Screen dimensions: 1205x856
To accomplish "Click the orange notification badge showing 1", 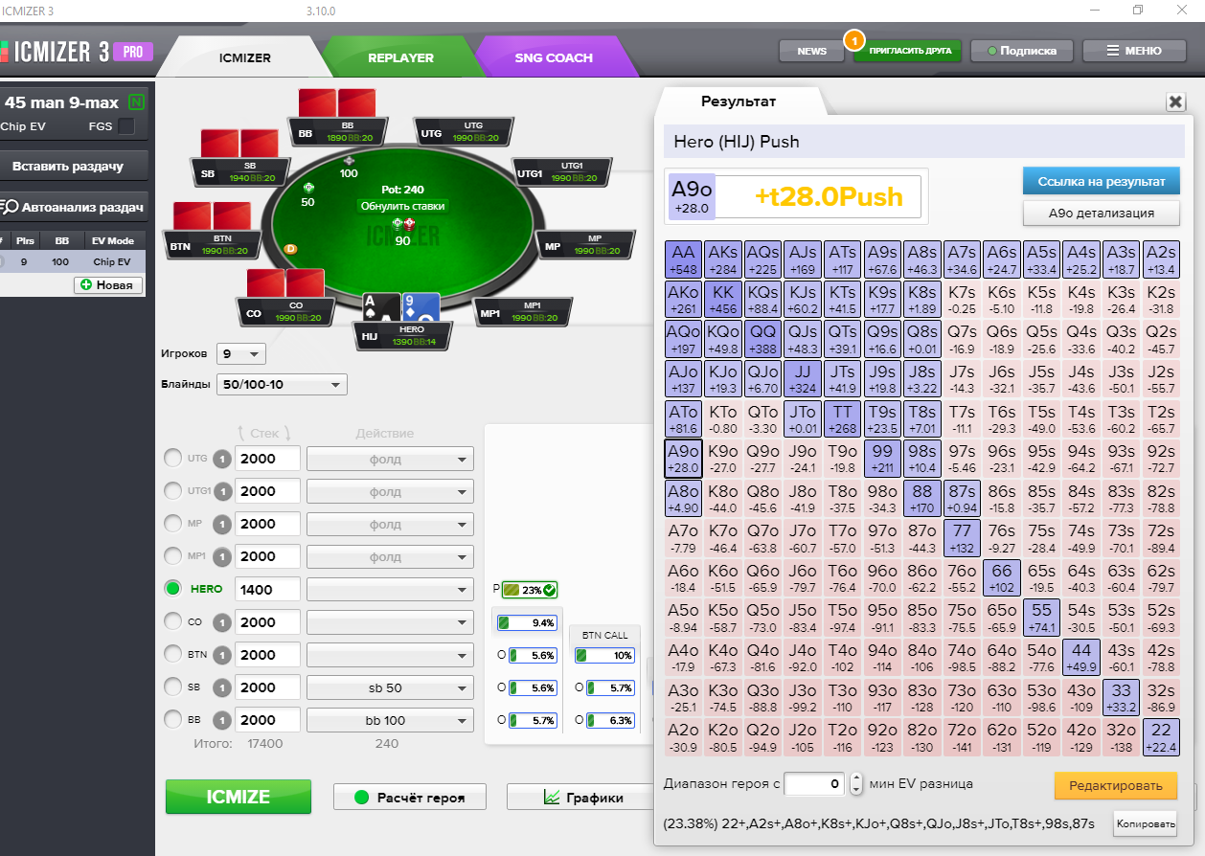I will 853,40.
